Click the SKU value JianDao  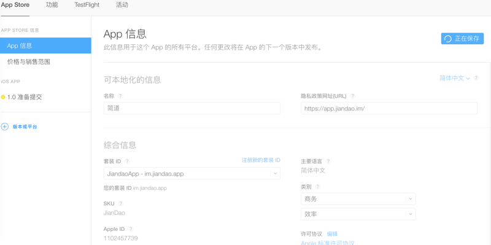pyautogui.click(x=114, y=212)
